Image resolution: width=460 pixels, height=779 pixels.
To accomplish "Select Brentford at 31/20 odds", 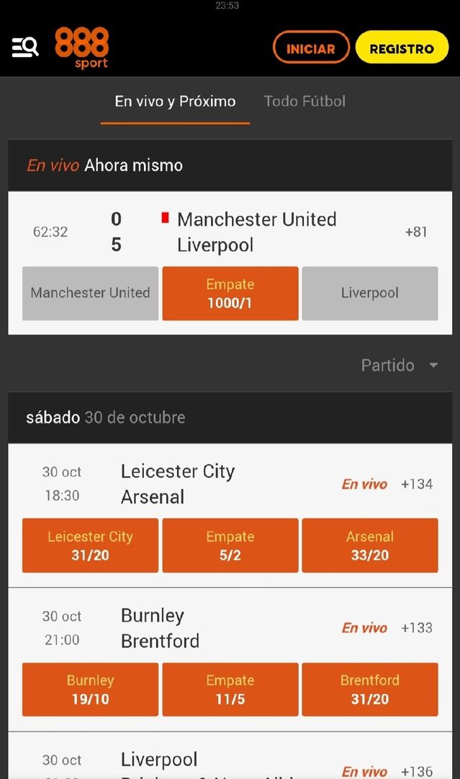I will (369, 689).
